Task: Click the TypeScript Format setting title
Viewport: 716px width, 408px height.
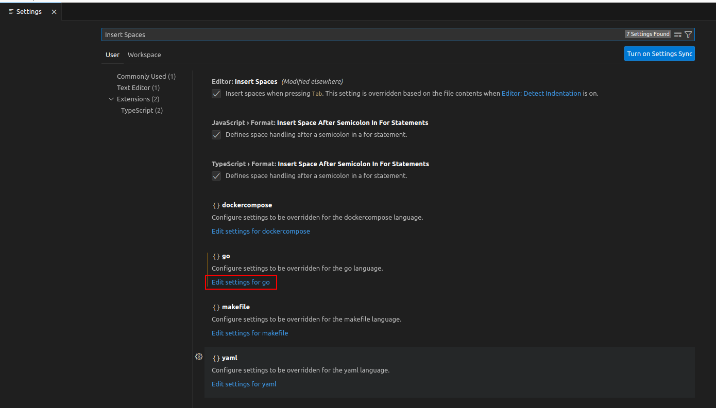Action: (x=320, y=164)
